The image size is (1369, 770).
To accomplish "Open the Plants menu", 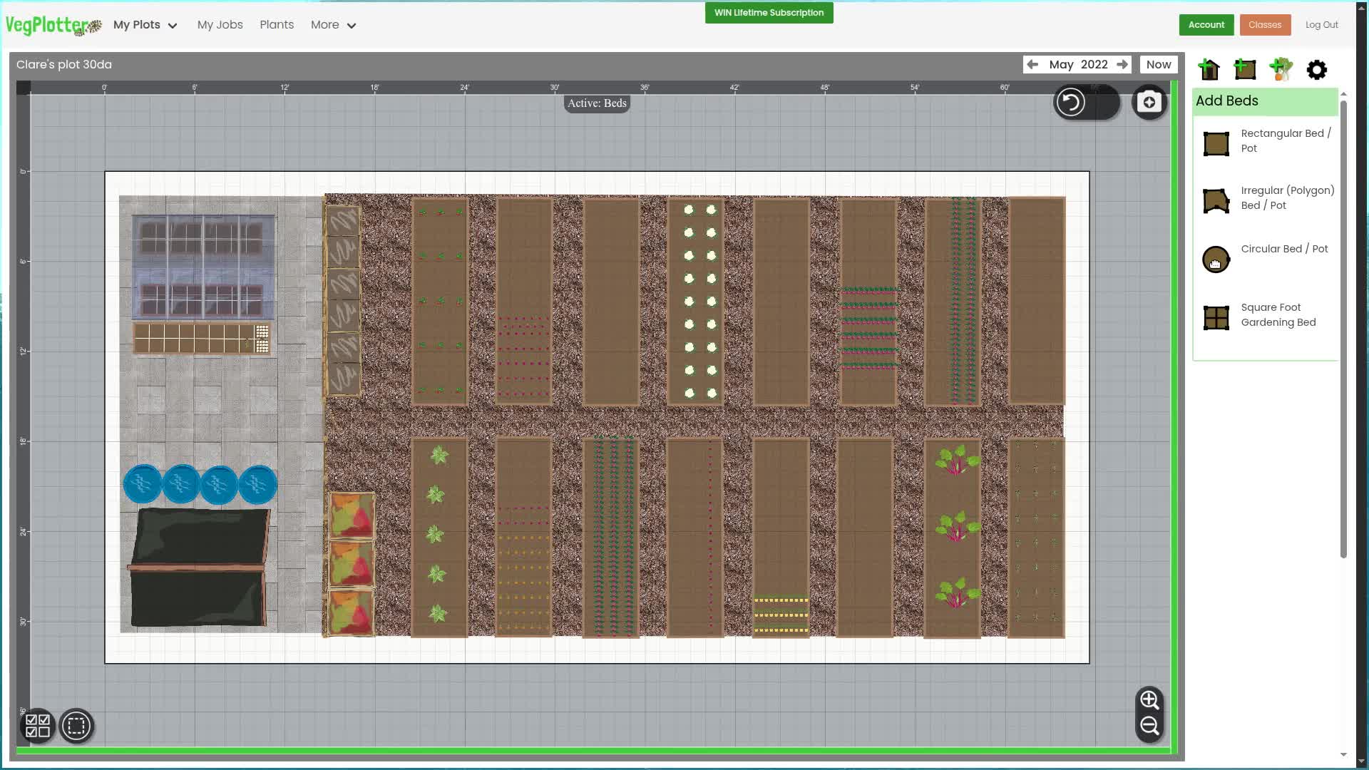I will point(277,24).
